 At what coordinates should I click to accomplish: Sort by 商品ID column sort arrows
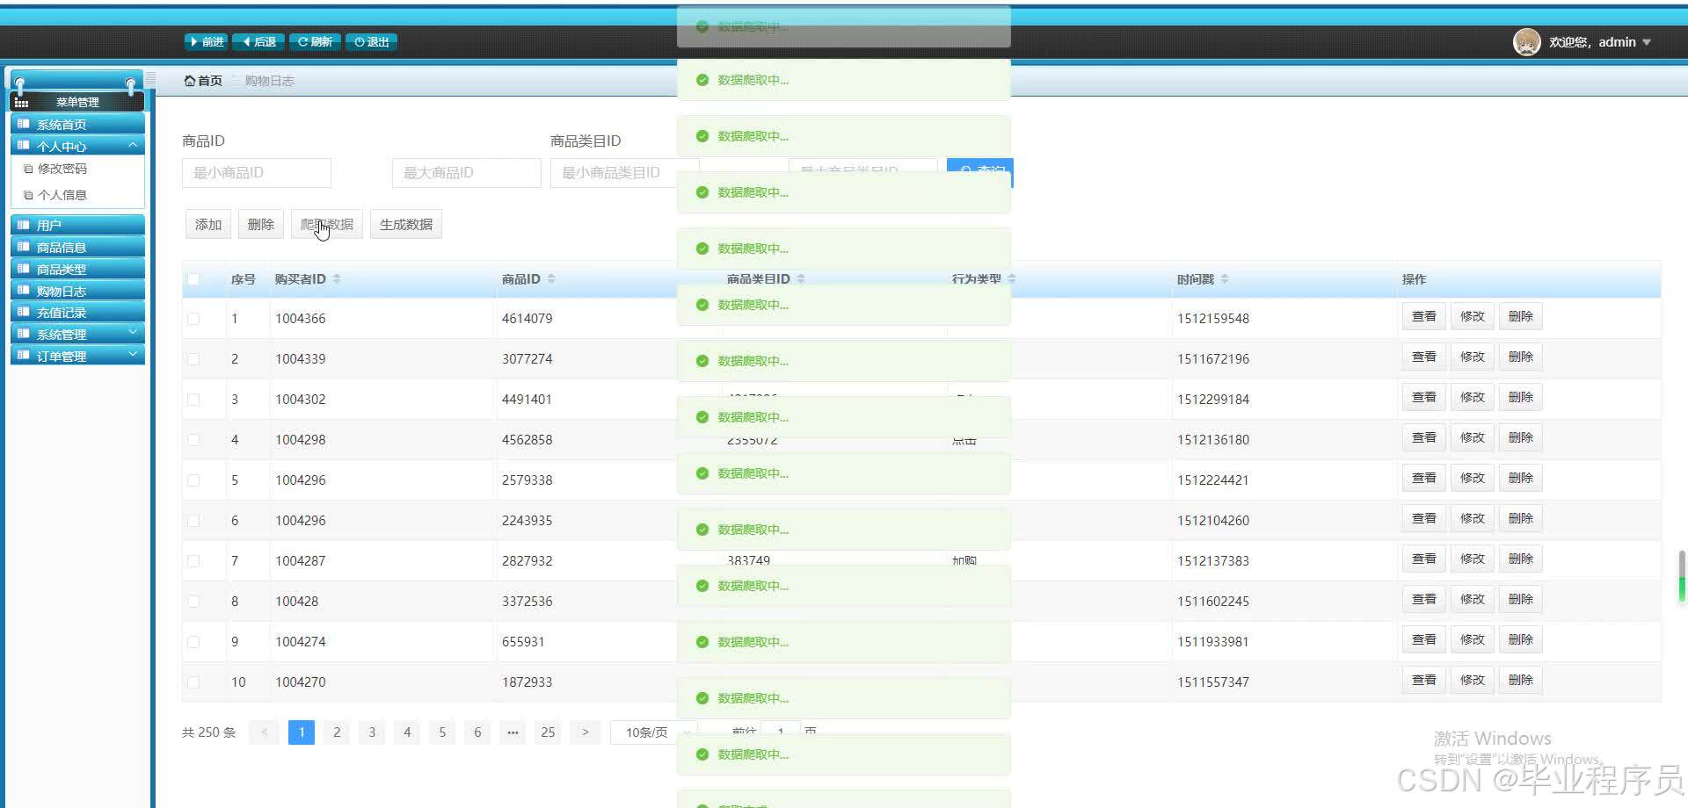551,279
